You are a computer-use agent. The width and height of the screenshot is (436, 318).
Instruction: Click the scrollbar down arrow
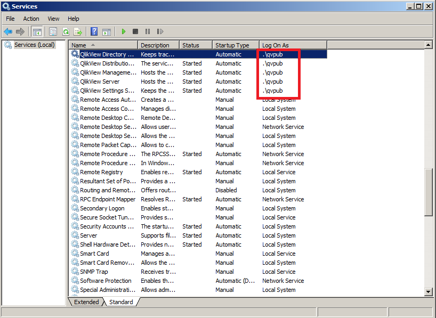[428, 291]
